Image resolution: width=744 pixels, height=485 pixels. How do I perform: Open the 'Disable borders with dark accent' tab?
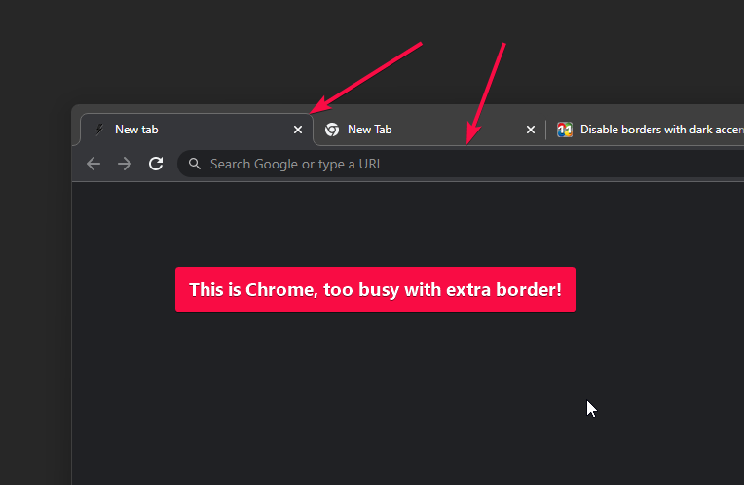coord(646,130)
